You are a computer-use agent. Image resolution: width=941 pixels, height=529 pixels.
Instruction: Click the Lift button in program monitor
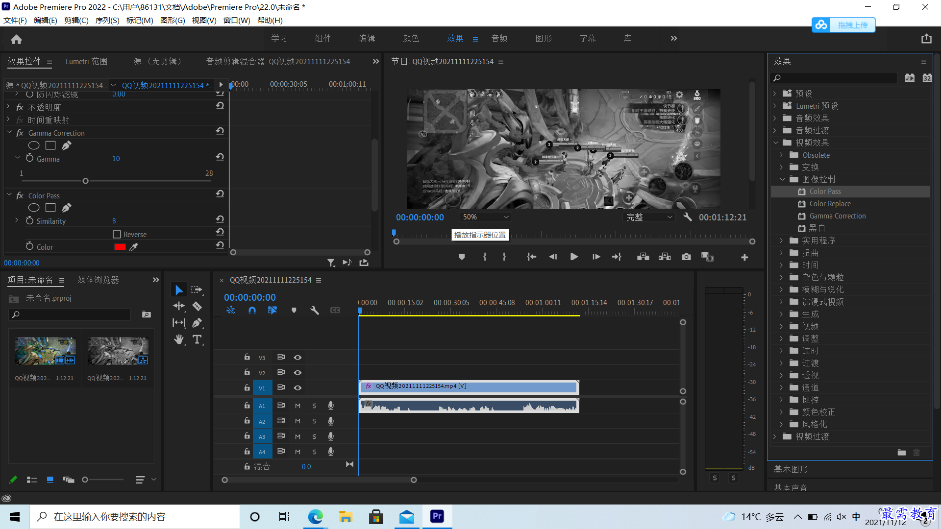643,257
